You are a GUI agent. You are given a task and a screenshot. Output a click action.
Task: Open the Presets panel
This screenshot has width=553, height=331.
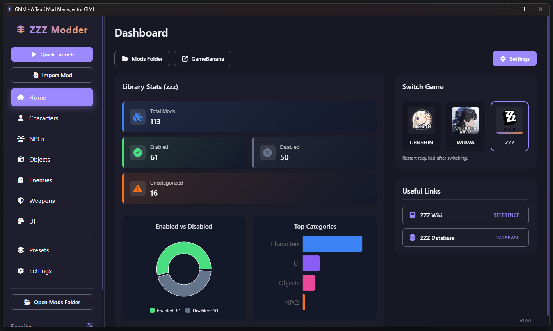[39, 250]
